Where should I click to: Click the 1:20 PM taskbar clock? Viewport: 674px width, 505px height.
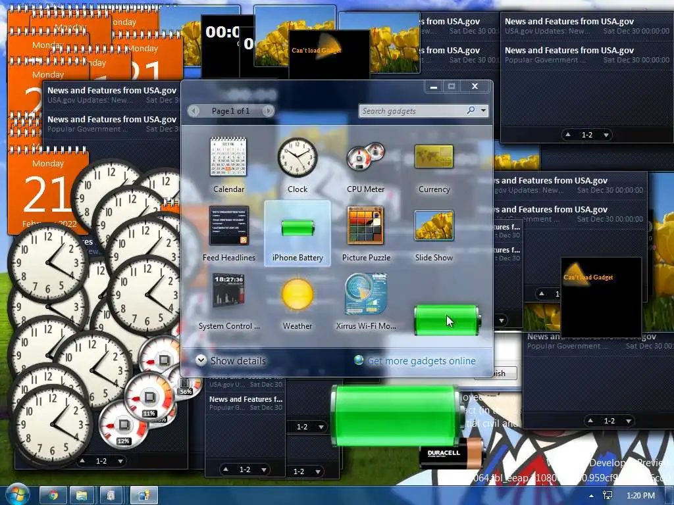641,496
